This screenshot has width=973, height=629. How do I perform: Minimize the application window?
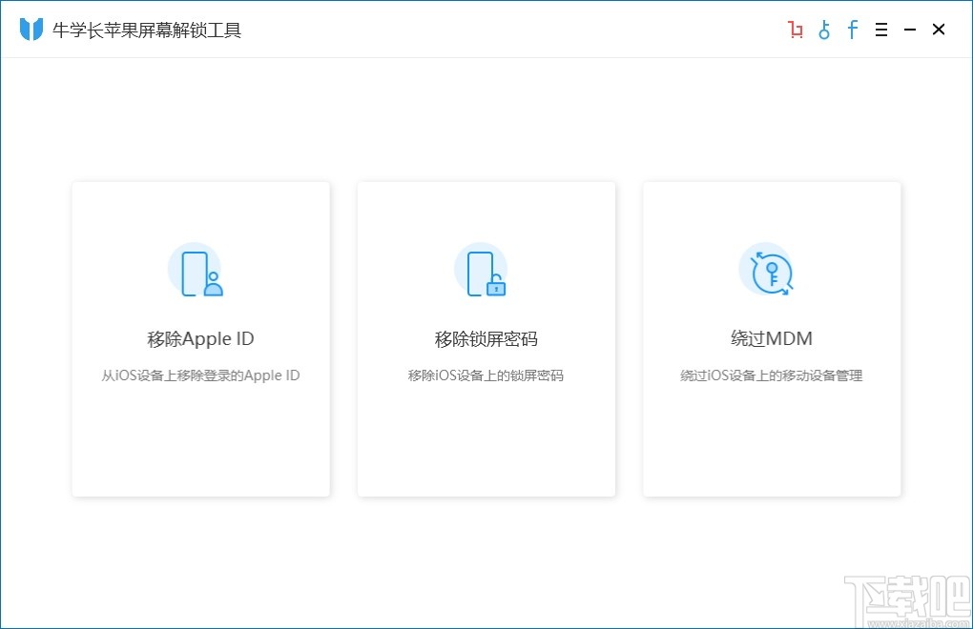pyautogui.click(x=909, y=30)
